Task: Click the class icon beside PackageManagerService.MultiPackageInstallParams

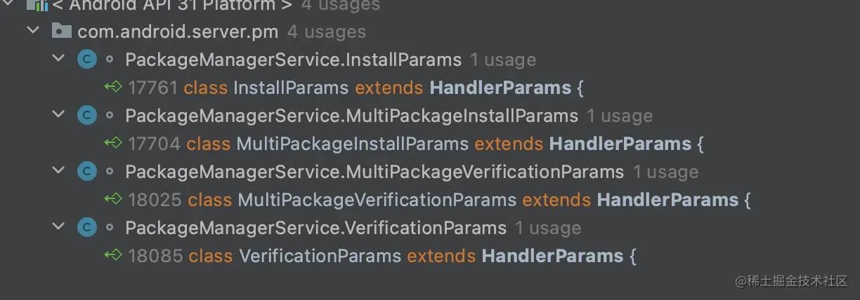Action: pos(86,116)
